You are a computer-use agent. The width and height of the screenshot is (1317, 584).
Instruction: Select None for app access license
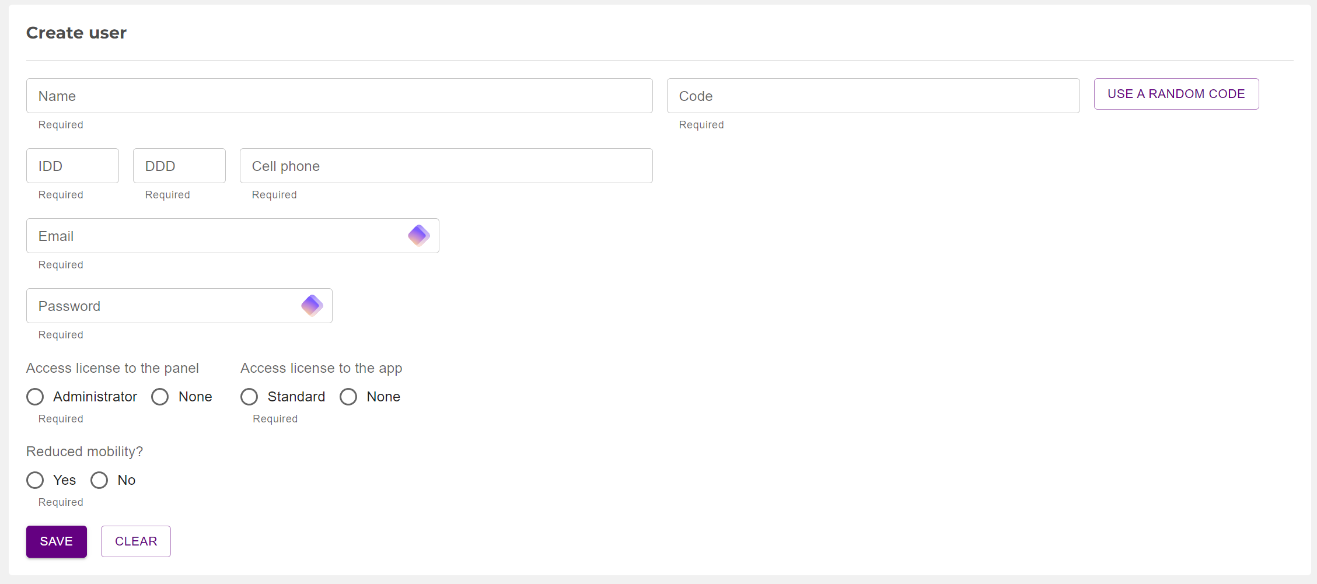[348, 397]
